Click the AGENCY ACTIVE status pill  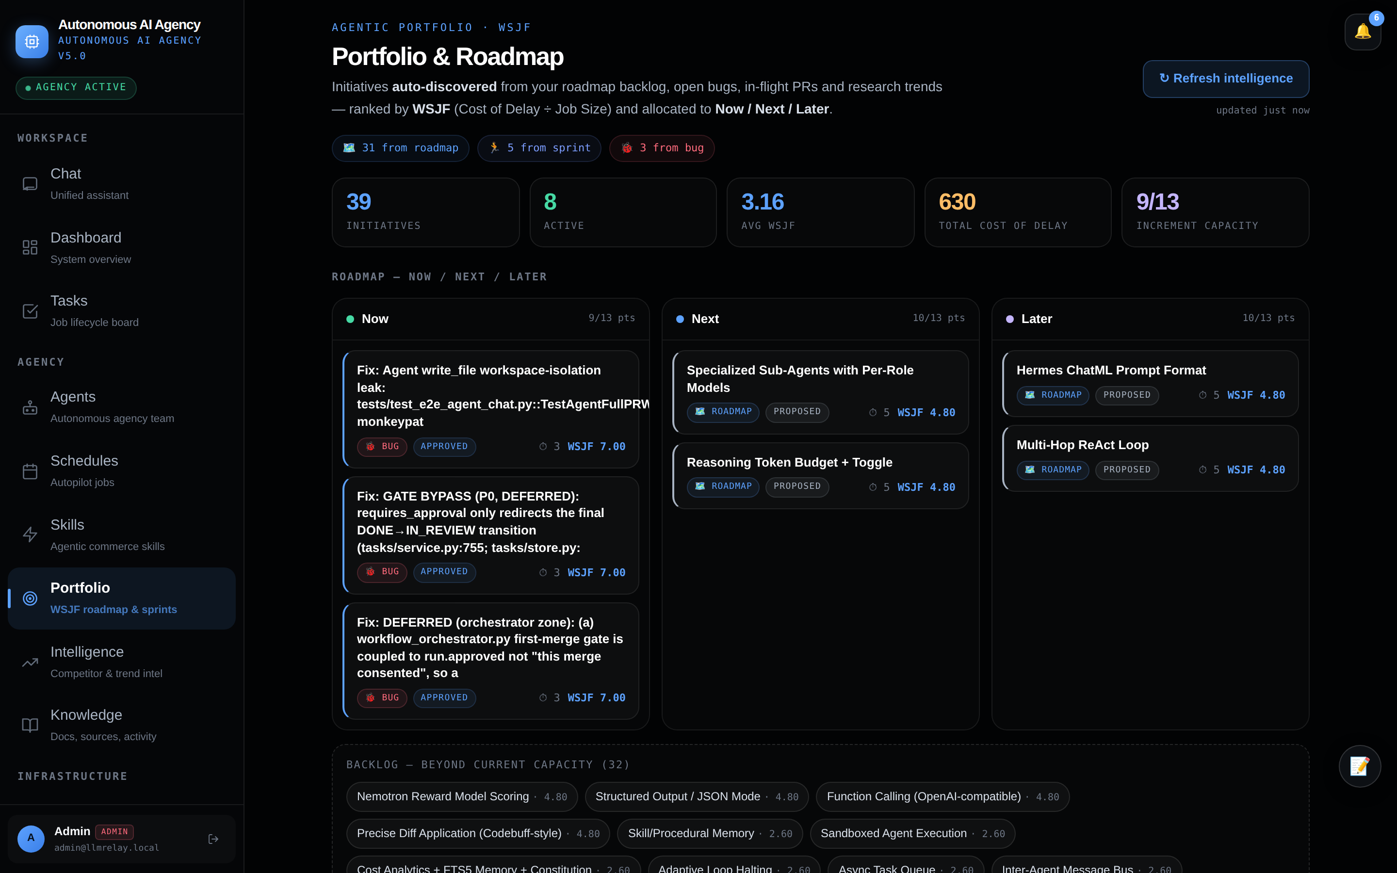(x=76, y=88)
